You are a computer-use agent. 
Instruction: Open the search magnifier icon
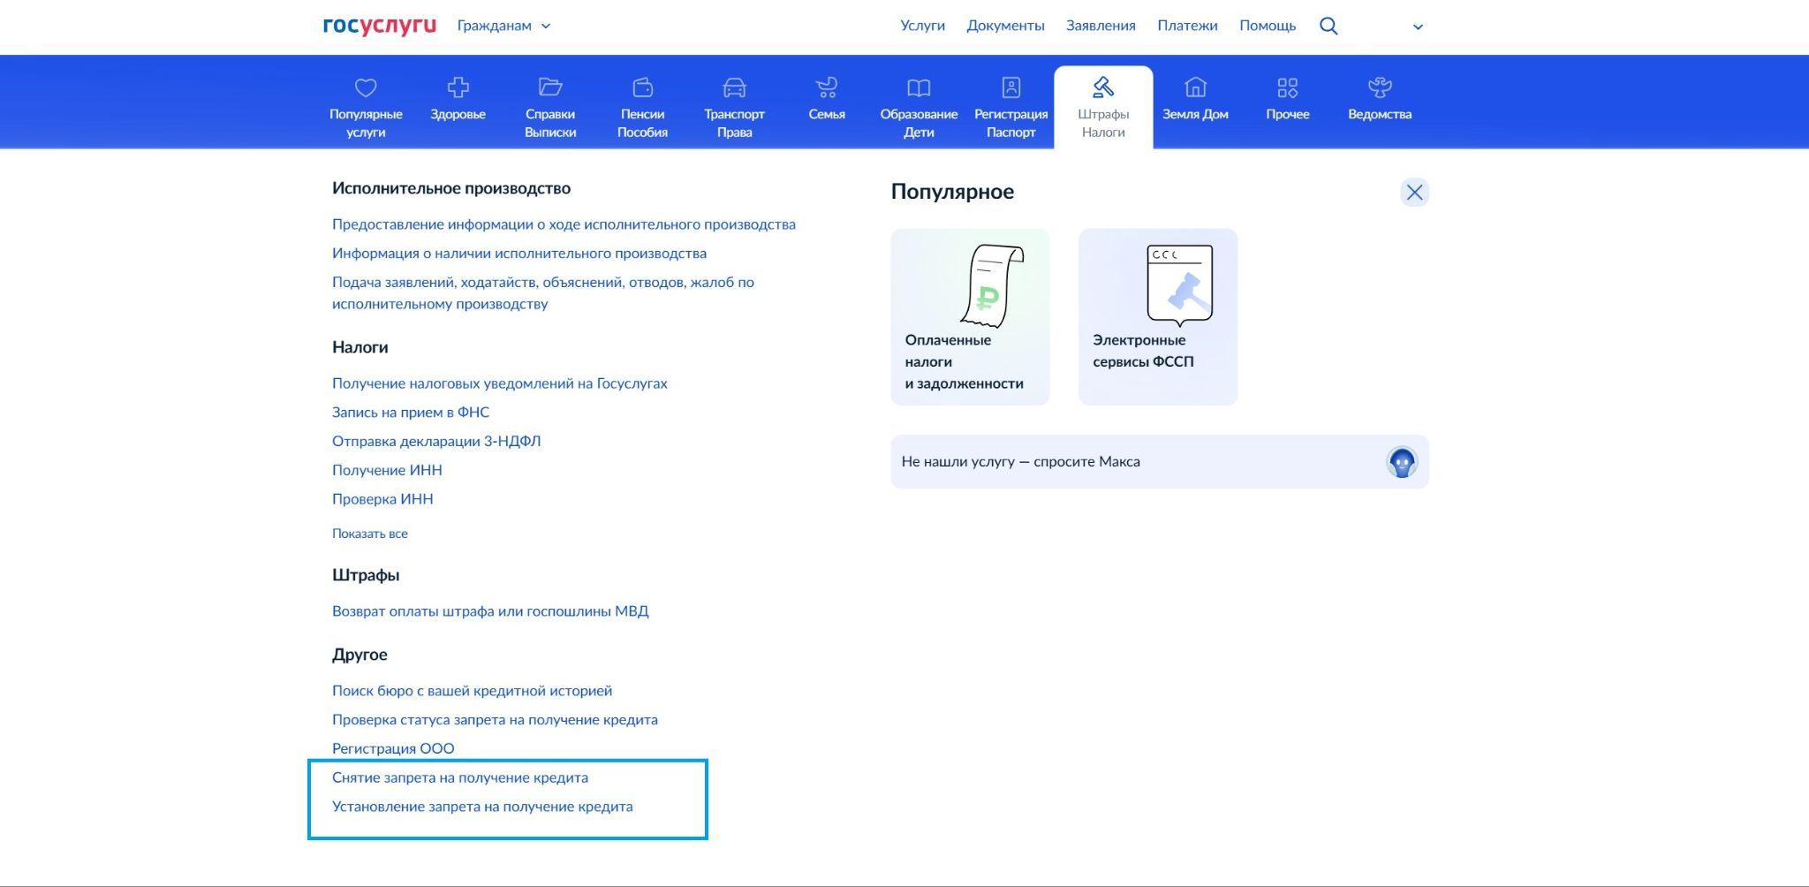(1328, 26)
